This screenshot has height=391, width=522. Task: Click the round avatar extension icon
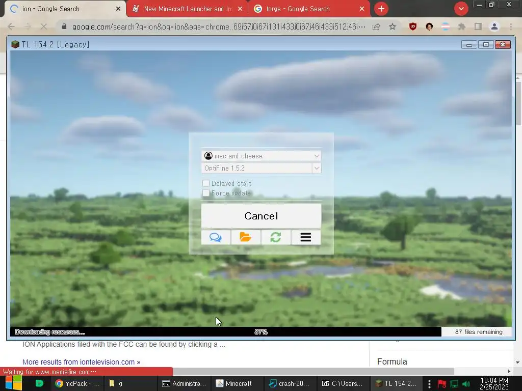(x=429, y=26)
